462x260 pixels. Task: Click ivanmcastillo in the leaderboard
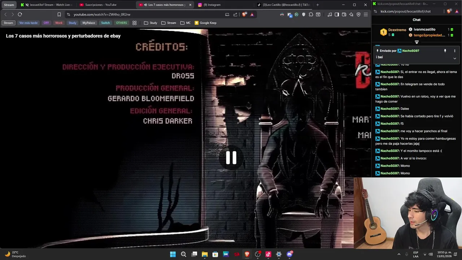pos(424,29)
